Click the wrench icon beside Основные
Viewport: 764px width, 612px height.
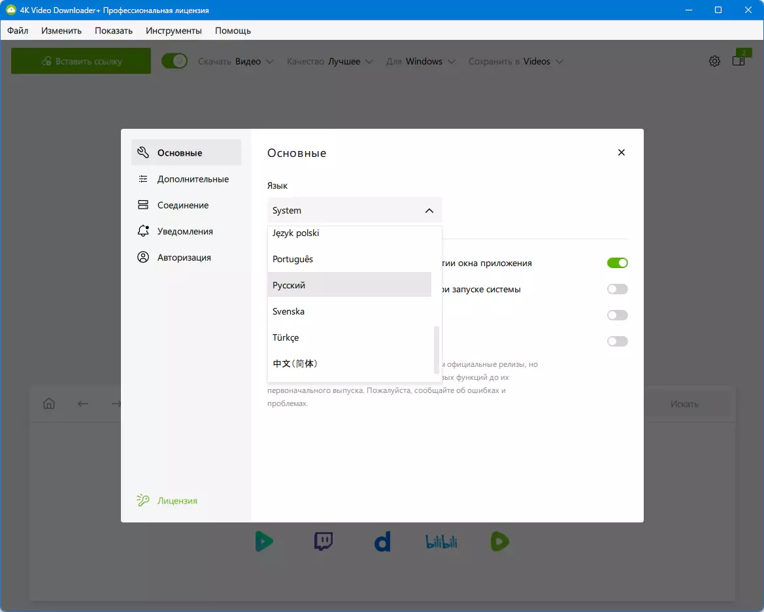tap(142, 152)
